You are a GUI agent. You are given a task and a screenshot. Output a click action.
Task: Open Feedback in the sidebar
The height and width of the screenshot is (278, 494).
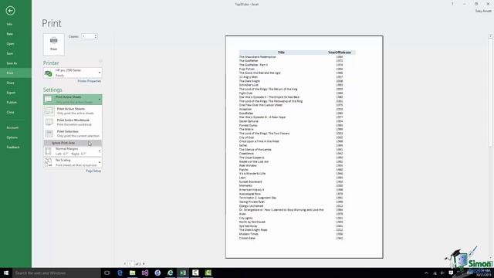(13, 147)
